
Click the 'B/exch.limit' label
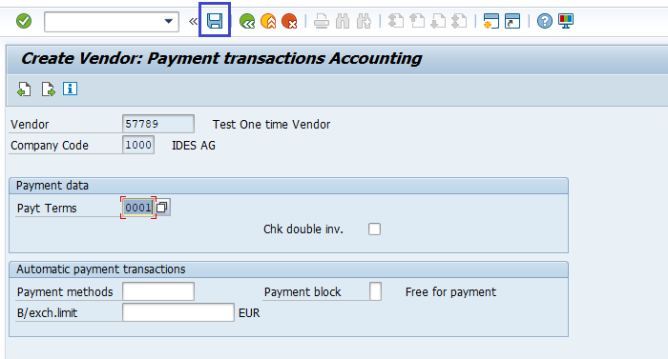(x=48, y=313)
